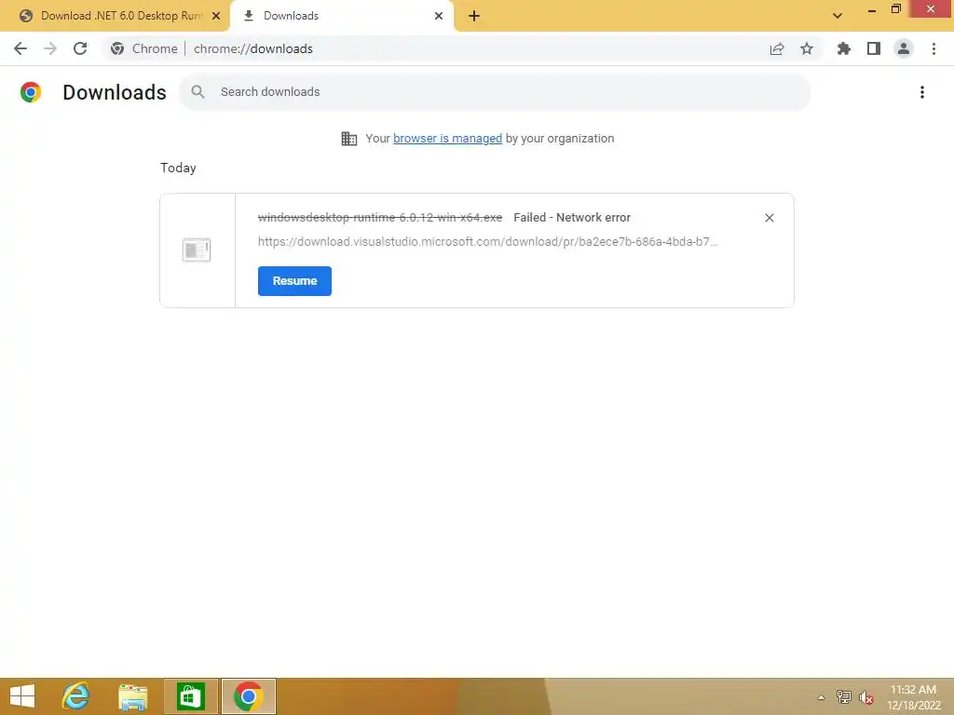The image size is (954, 715).
Task: Toggle the side panel icon
Action: pyautogui.click(x=874, y=48)
